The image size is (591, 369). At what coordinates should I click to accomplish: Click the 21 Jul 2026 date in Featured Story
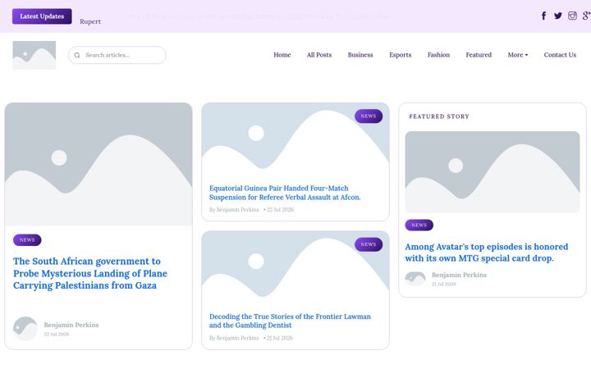click(443, 285)
